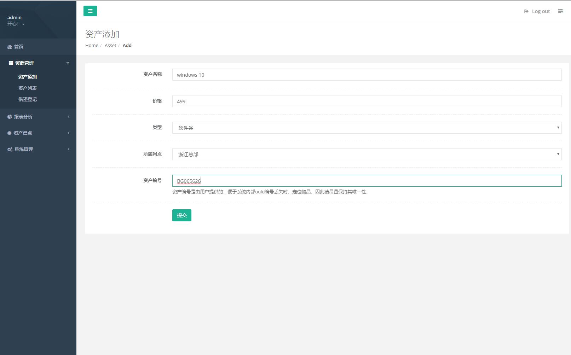Click the 资产编号 help text about uuid
Viewport: 571px width, 355px height.
(x=270, y=192)
